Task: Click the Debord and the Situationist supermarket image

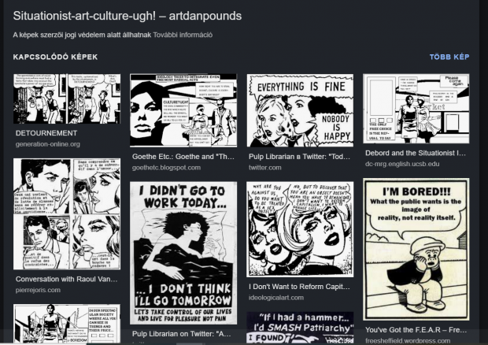Action: click(x=416, y=109)
